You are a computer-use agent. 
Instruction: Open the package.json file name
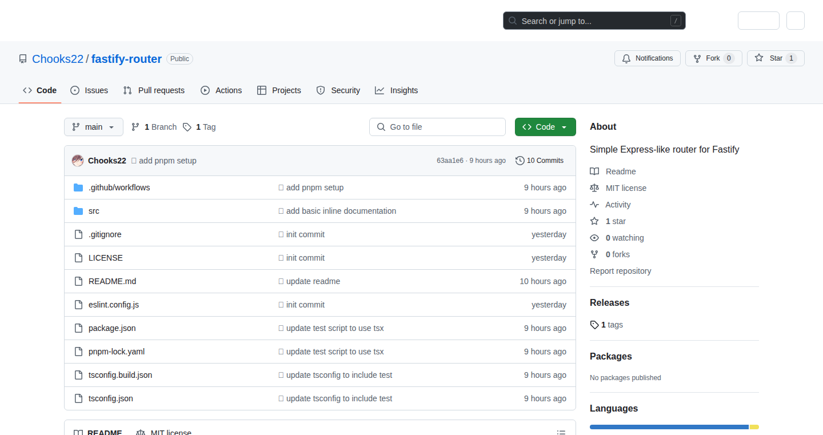tap(112, 328)
